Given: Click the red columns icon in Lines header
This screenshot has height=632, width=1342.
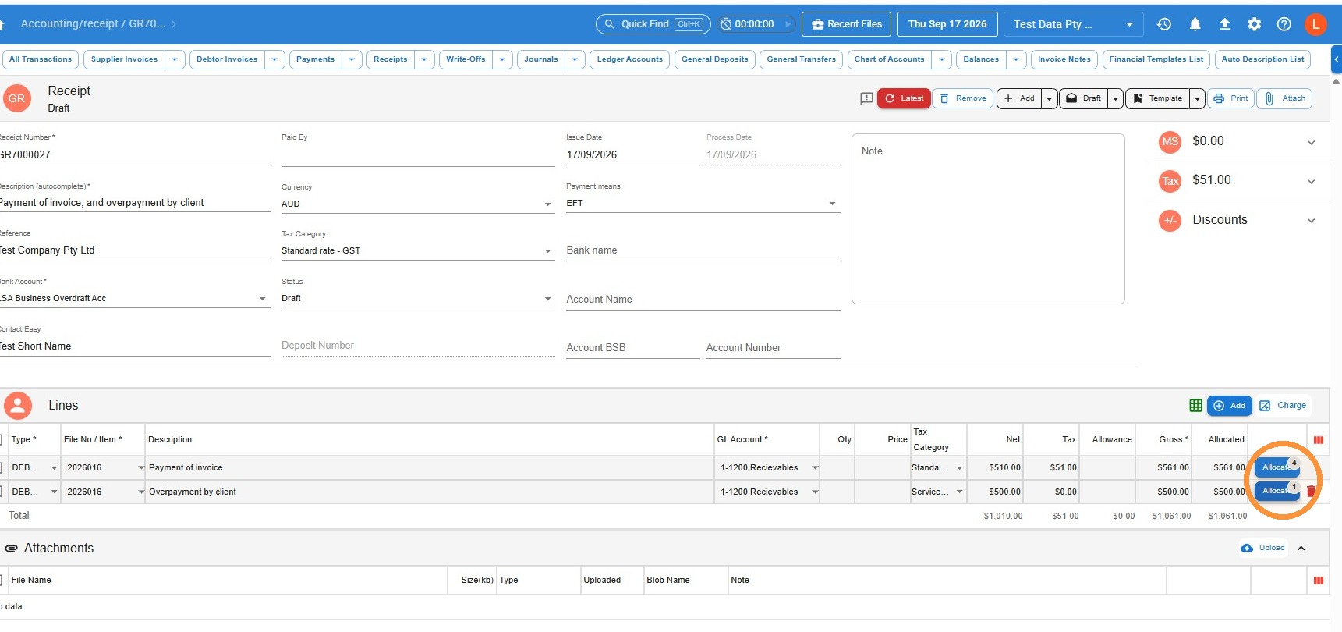Looking at the screenshot, I should tap(1319, 440).
